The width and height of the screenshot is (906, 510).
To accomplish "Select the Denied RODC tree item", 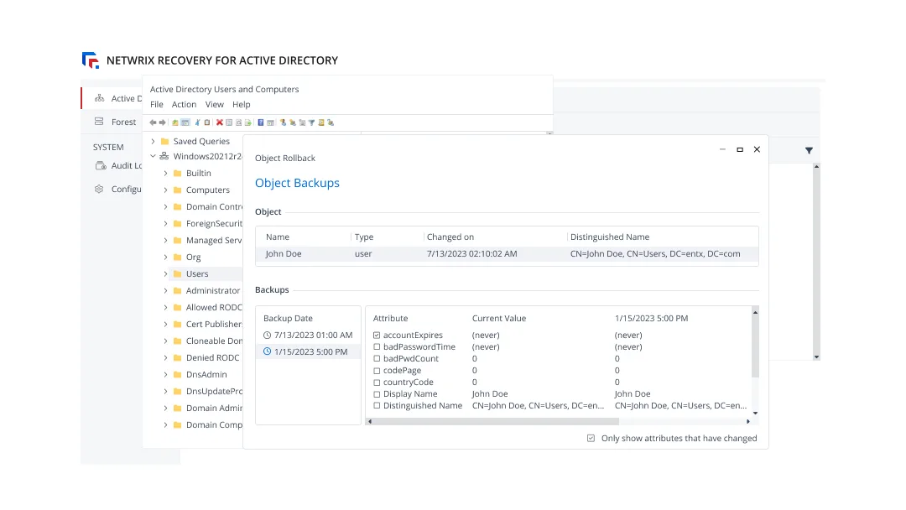I will pos(212,357).
